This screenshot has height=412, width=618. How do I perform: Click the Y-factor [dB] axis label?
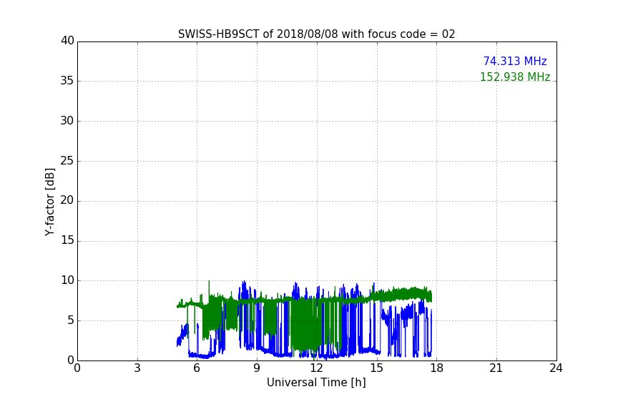tap(49, 202)
